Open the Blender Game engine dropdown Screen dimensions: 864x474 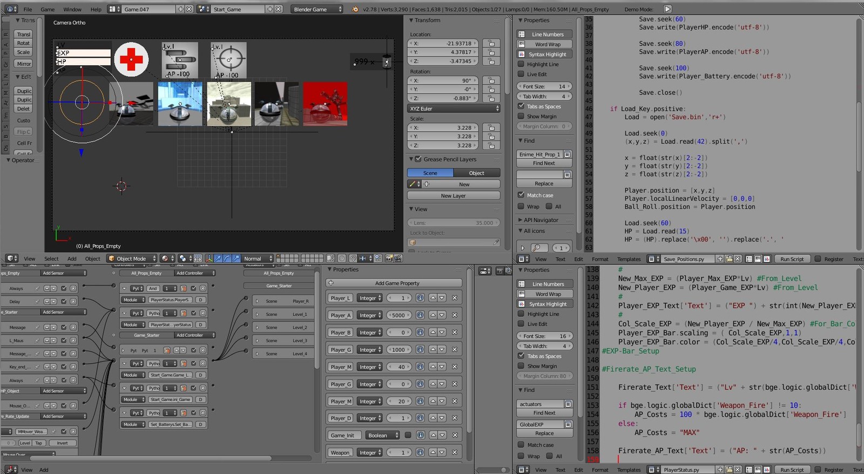[317, 9]
